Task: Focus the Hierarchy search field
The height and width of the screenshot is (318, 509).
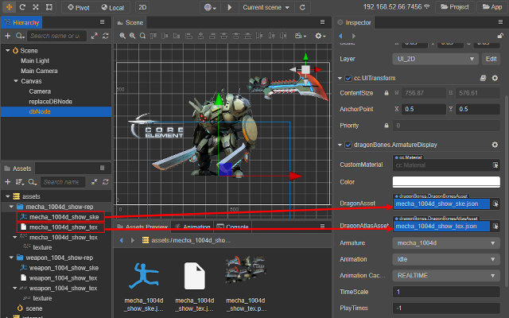Action: coord(56,36)
